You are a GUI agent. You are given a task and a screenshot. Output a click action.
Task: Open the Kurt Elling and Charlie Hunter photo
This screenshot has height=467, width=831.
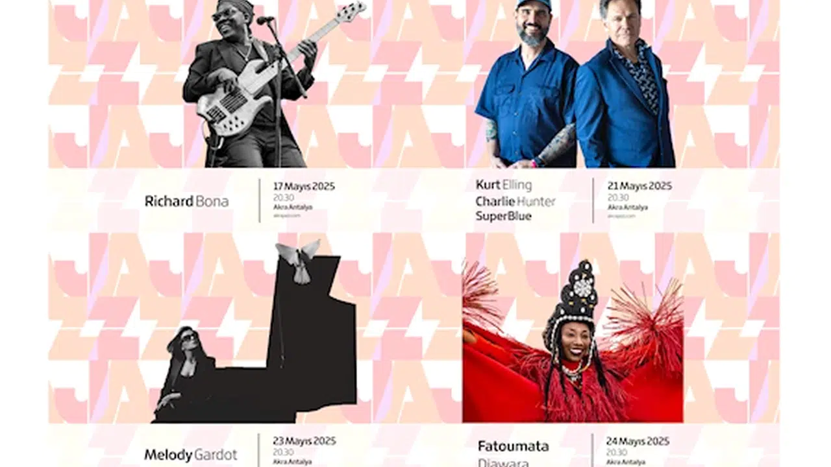[575, 84]
